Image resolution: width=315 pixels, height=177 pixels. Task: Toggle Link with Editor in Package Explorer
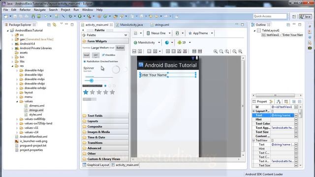pos(55,25)
